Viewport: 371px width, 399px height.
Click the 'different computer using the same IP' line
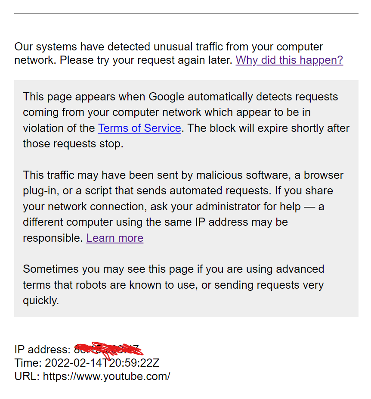[155, 222]
